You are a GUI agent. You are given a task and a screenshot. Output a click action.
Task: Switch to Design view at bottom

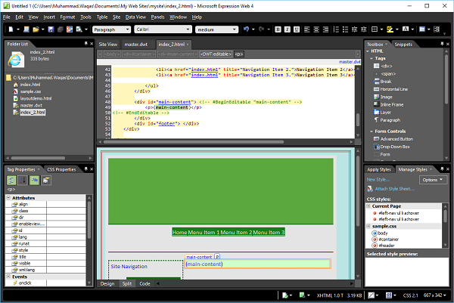click(107, 283)
